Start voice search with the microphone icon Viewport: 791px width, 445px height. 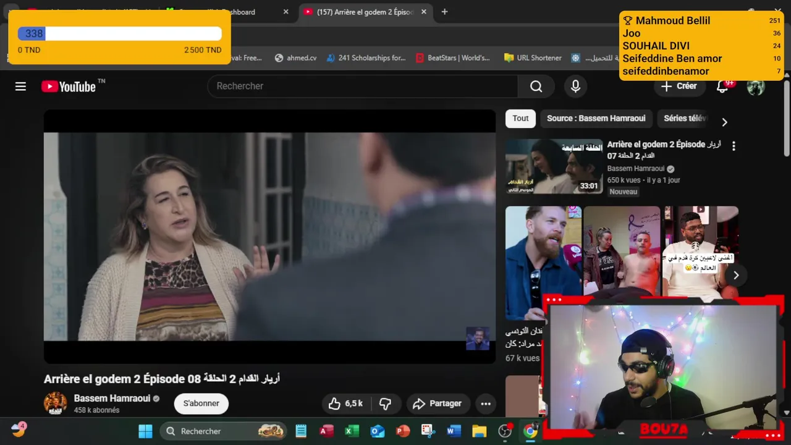(575, 87)
